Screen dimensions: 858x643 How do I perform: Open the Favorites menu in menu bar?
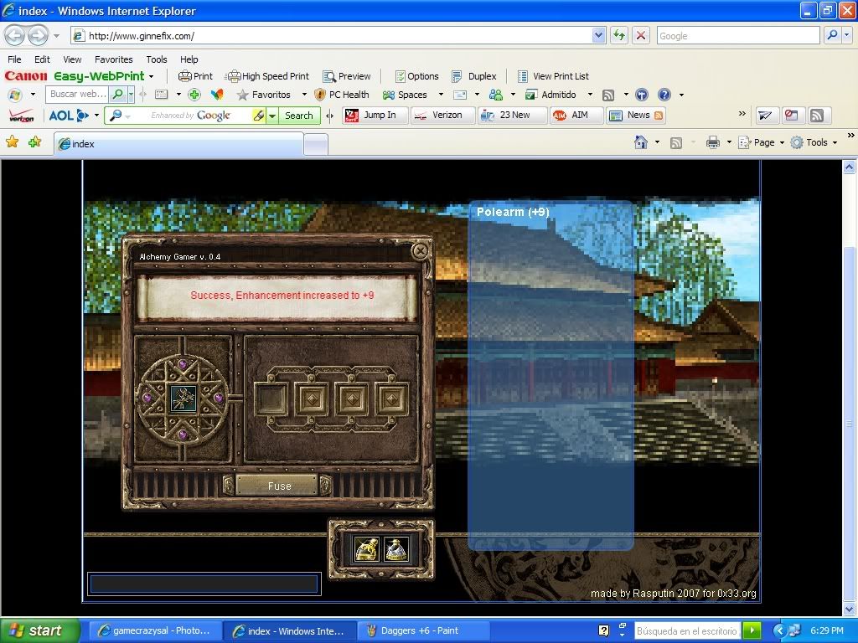coord(113,59)
